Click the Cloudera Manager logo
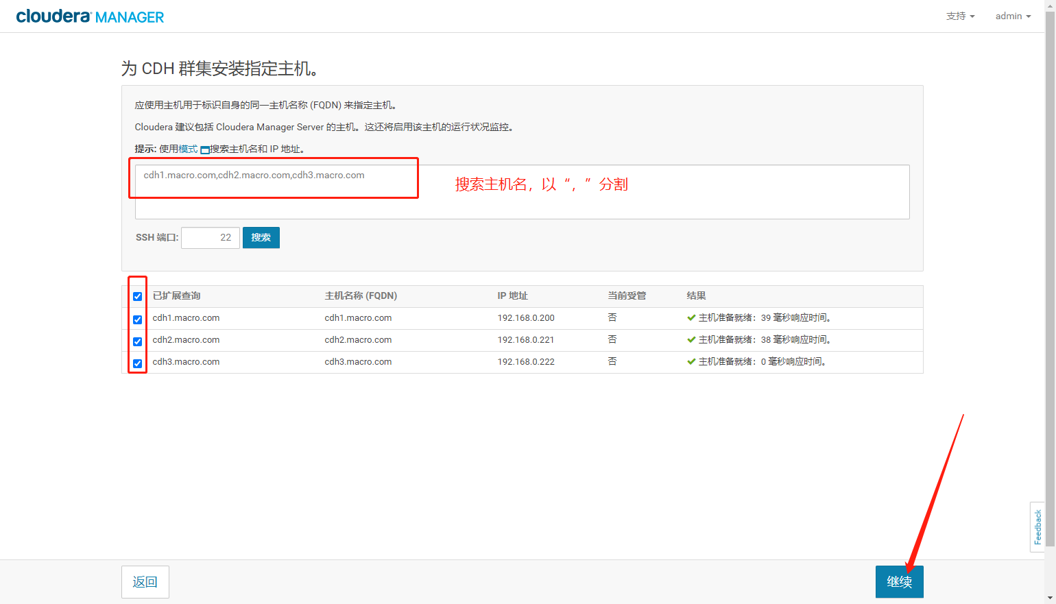Screen dimensions: 1056x604 90,16
